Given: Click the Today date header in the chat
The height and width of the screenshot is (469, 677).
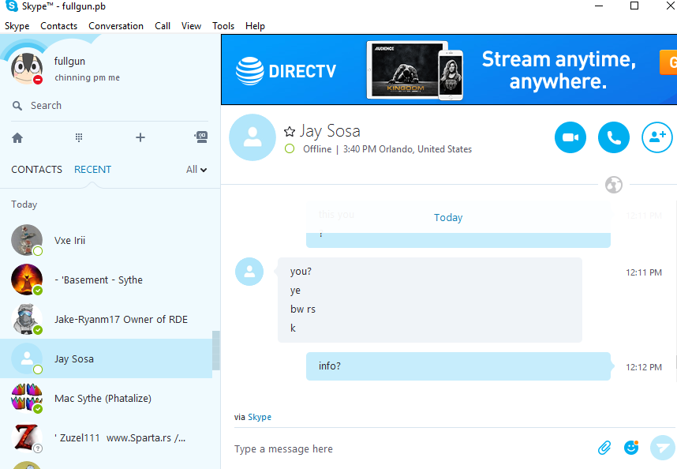Looking at the screenshot, I should point(448,218).
